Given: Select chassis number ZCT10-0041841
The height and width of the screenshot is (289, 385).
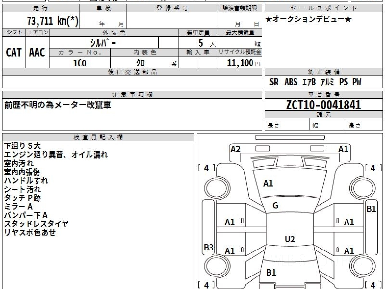Looking at the screenshot, I should click(x=323, y=105).
